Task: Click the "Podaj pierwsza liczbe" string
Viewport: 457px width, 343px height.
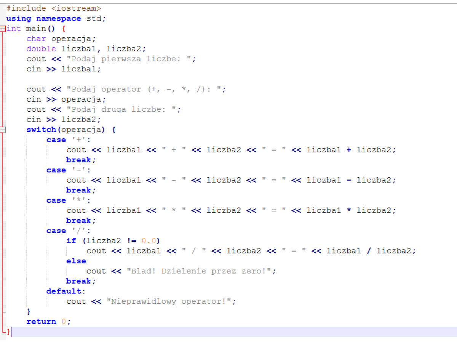Action: click(131, 59)
